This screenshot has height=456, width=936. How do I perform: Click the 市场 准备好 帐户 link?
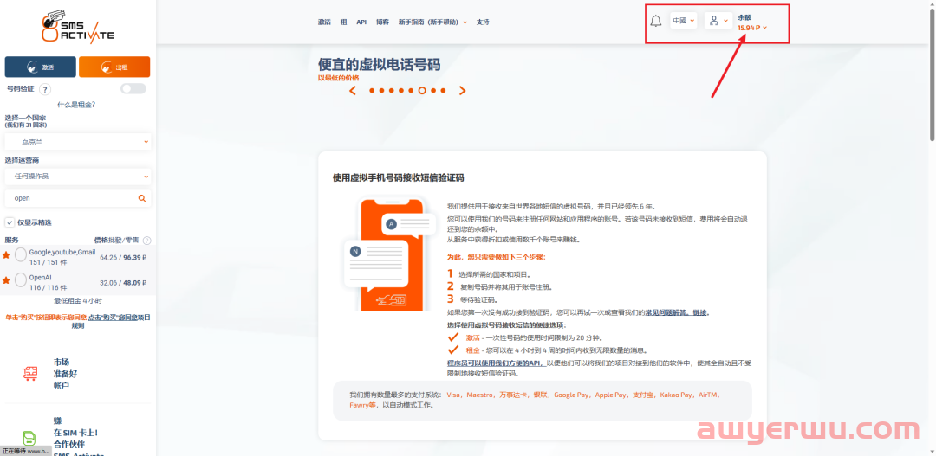65,374
